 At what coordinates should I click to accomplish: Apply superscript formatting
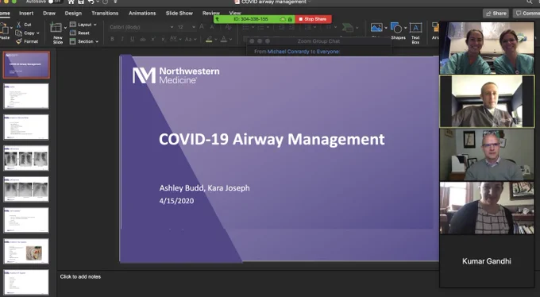pyautogui.click(x=153, y=39)
